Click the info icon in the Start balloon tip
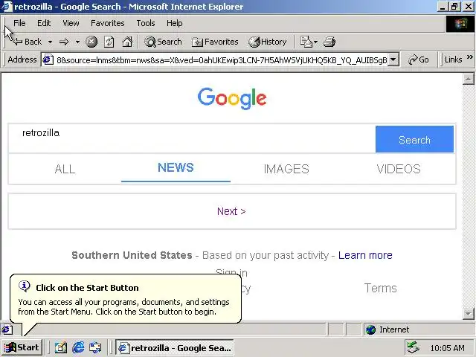Image resolution: width=476 pixels, height=357 pixels. (25, 286)
